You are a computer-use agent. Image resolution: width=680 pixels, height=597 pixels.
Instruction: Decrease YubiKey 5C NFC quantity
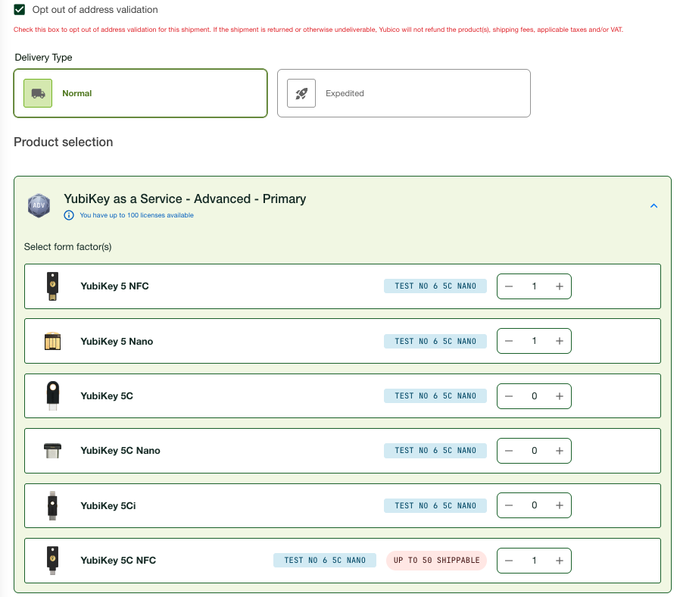pos(509,561)
